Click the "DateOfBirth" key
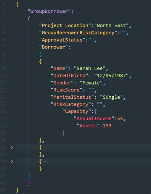 69,76
